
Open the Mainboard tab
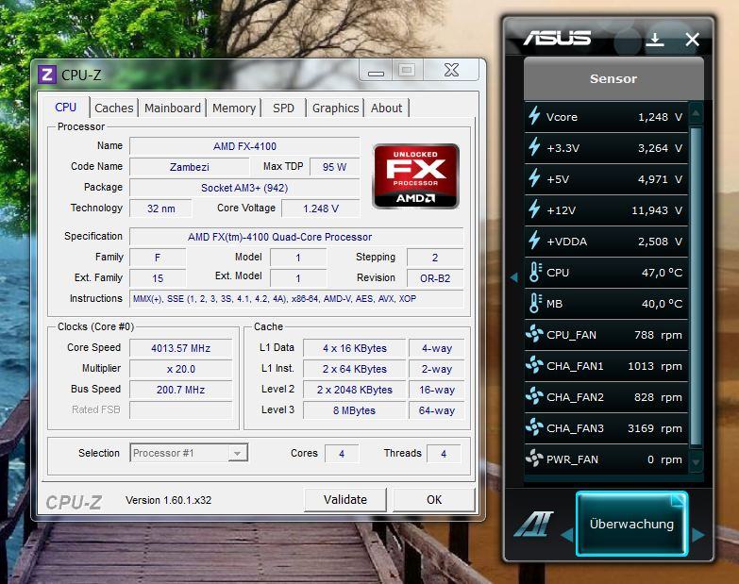(x=173, y=108)
